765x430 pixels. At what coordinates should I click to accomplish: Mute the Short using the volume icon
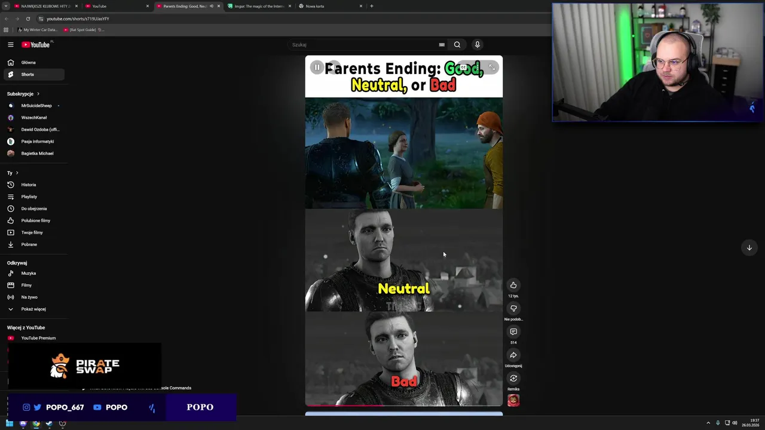coord(335,67)
